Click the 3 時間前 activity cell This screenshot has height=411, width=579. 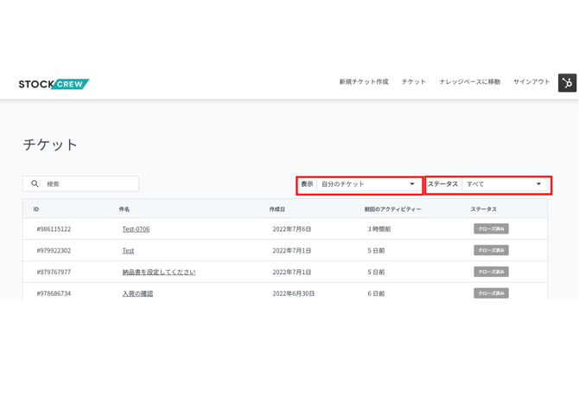(379, 229)
